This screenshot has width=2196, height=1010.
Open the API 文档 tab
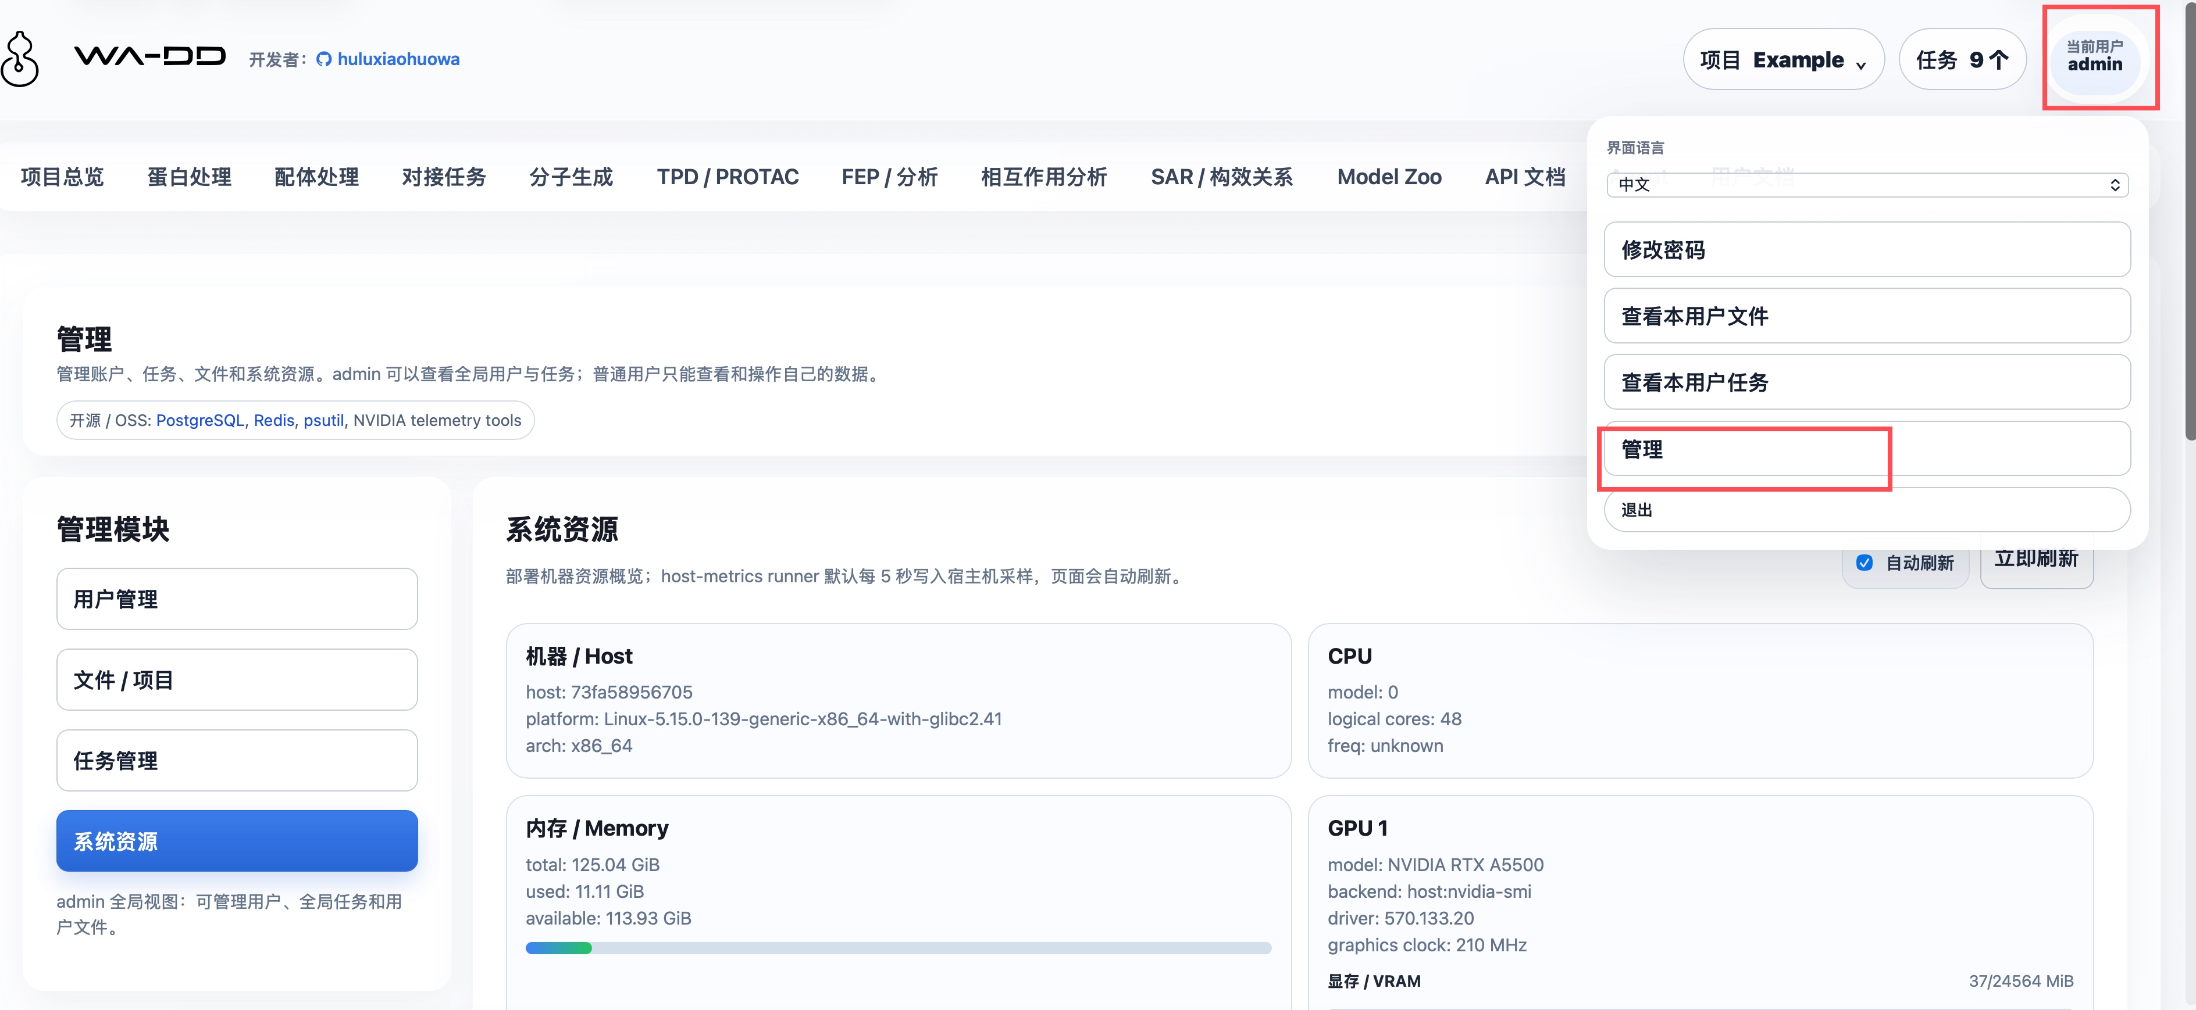pos(1525,177)
